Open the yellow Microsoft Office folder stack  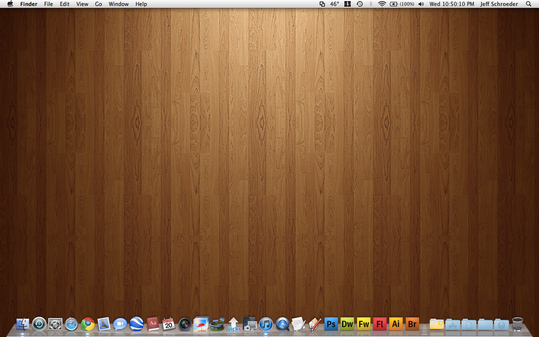click(x=436, y=324)
